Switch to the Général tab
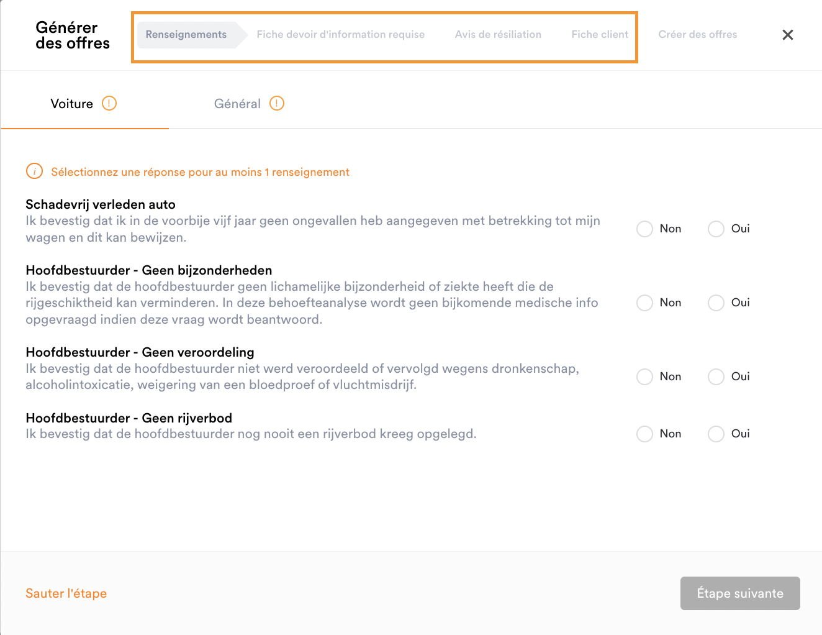This screenshot has width=822, height=635. point(249,104)
